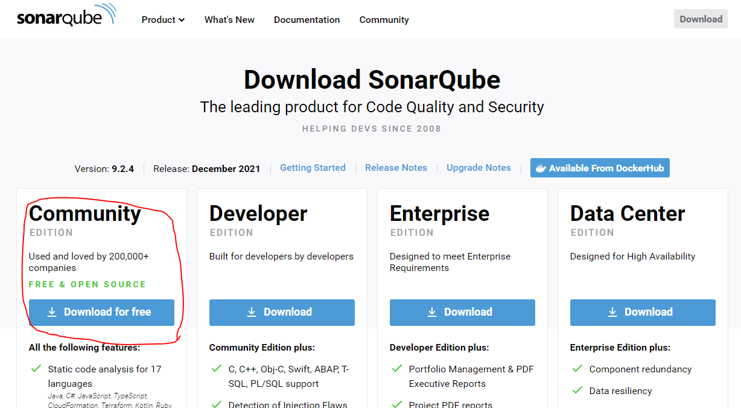
Task: Click download arrow icon in Enterprise button
Action: [432, 312]
